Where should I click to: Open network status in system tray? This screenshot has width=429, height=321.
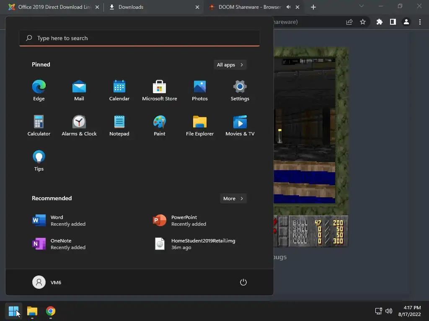point(378,311)
